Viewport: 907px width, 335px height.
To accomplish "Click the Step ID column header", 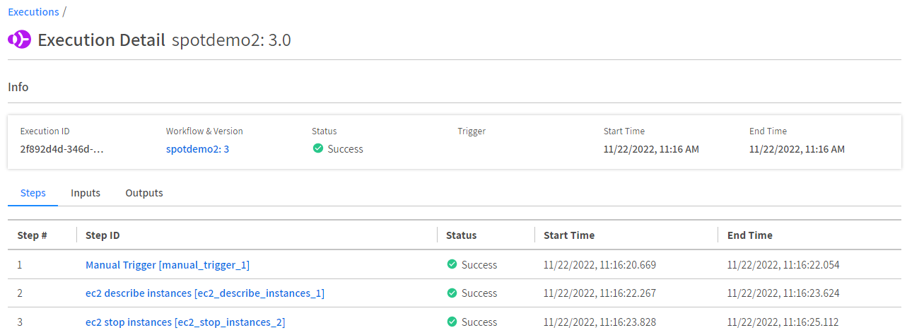I will (103, 235).
